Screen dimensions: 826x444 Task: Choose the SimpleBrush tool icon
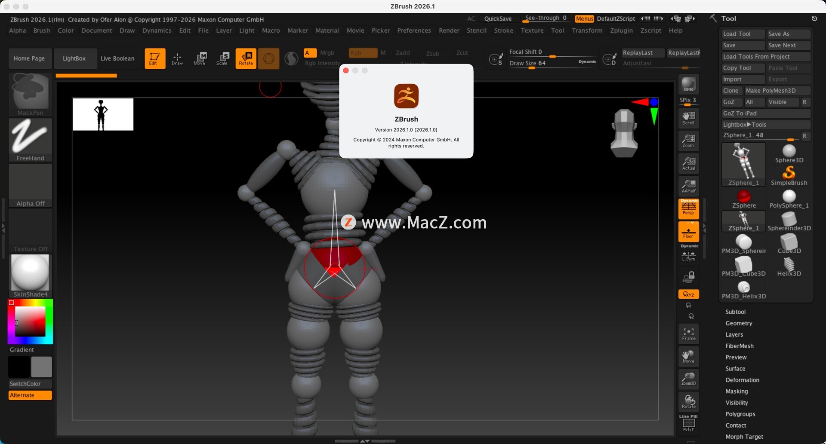click(x=789, y=176)
